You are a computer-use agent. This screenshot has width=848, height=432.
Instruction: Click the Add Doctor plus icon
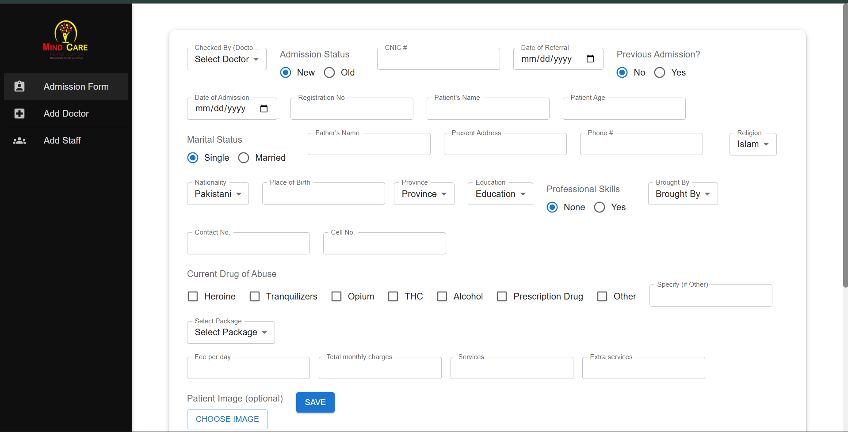[x=19, y=114]
